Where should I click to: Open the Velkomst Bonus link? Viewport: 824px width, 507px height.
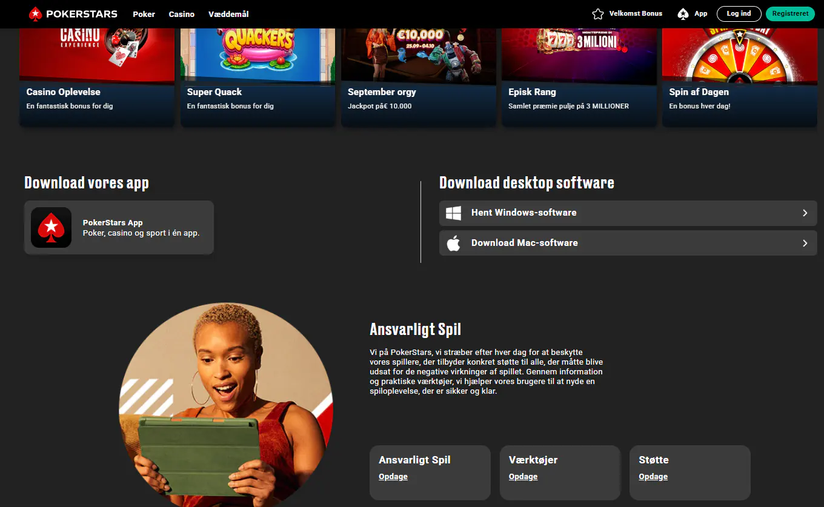pos(636,13)
